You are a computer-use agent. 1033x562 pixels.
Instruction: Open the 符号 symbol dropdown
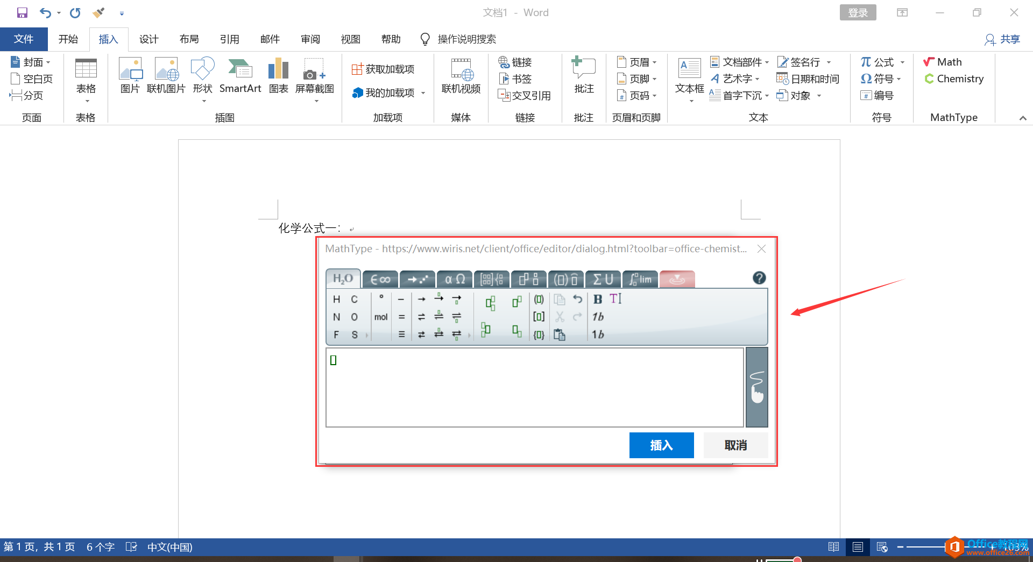(881, 79)
